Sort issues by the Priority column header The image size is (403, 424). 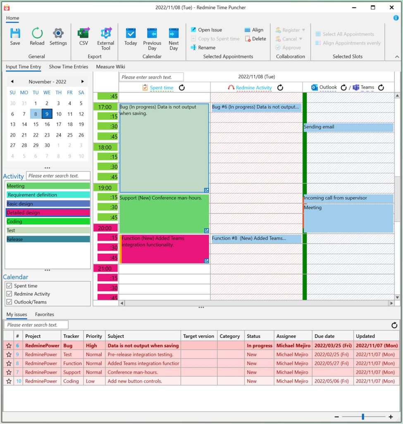(94, 336)
